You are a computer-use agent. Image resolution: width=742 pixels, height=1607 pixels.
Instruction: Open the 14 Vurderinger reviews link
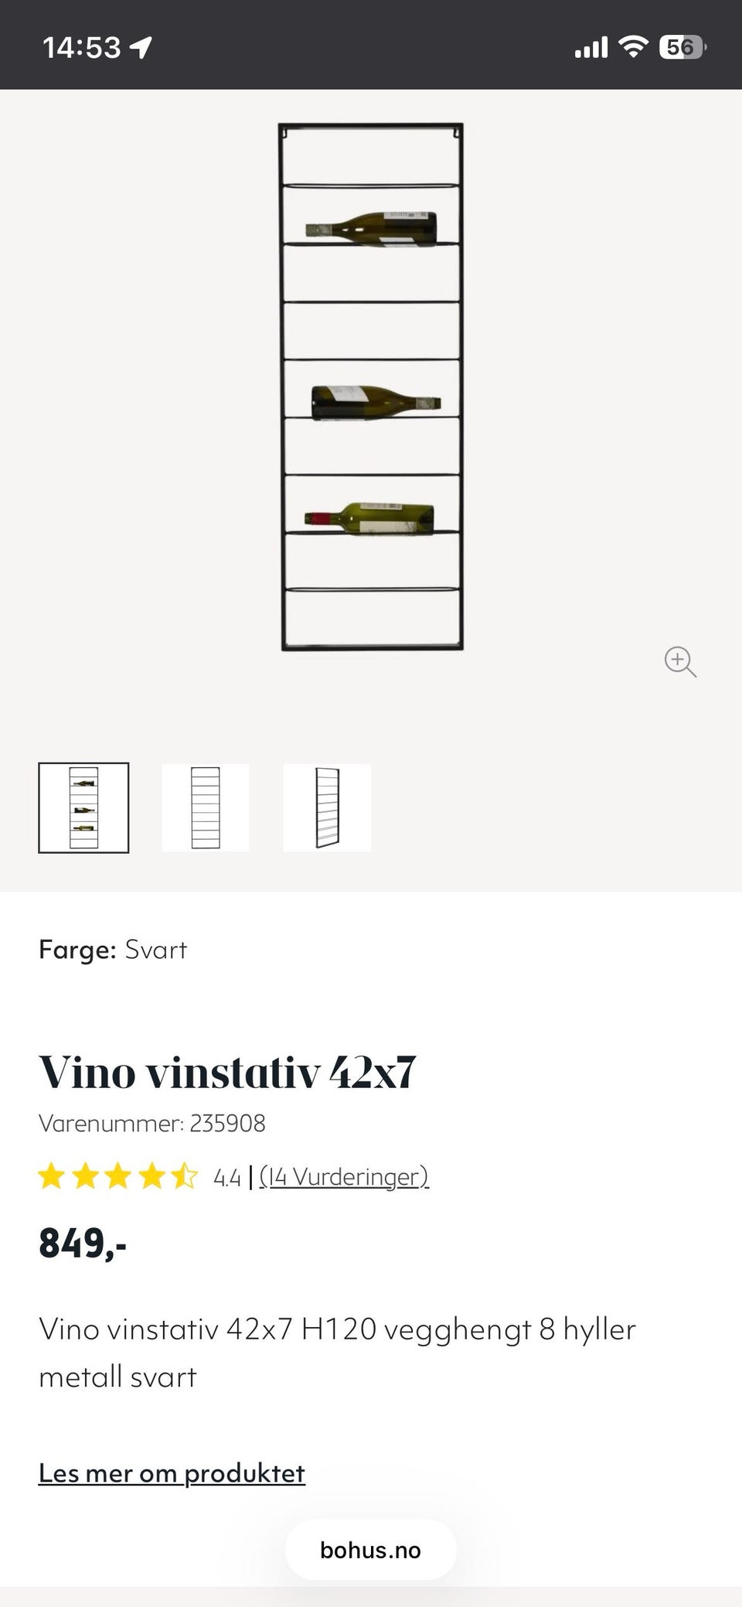[344, 1177]
